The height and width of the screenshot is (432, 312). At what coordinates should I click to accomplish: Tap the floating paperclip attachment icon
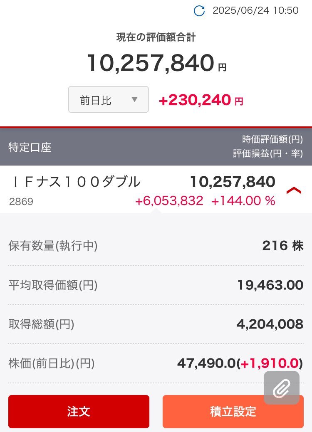[x=281, y=388]
